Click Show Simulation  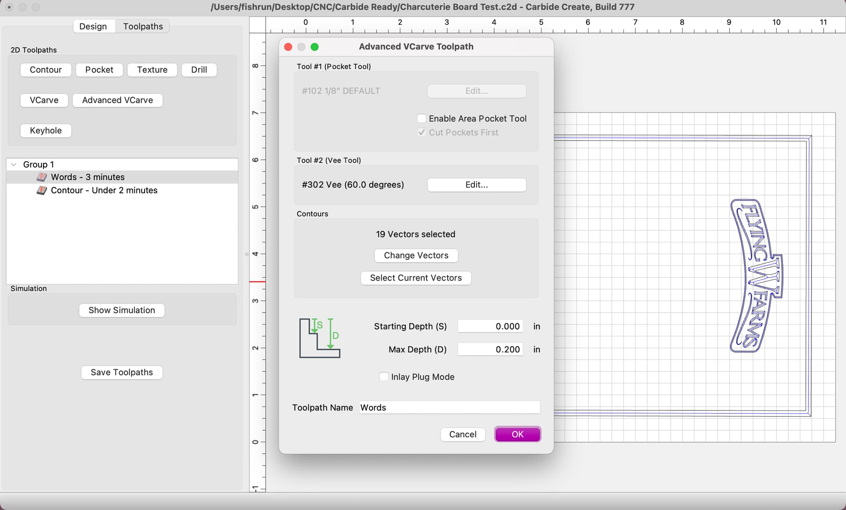pos(122,310)
